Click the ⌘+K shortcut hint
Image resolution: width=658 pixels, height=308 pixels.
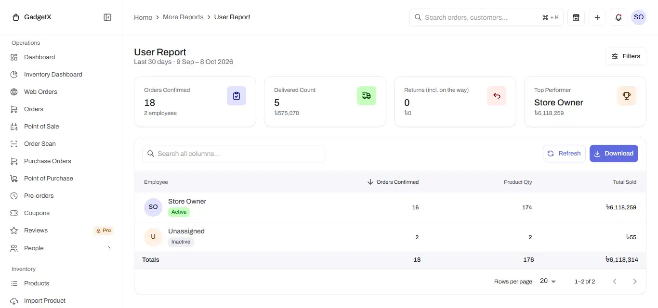pos(551,17)
